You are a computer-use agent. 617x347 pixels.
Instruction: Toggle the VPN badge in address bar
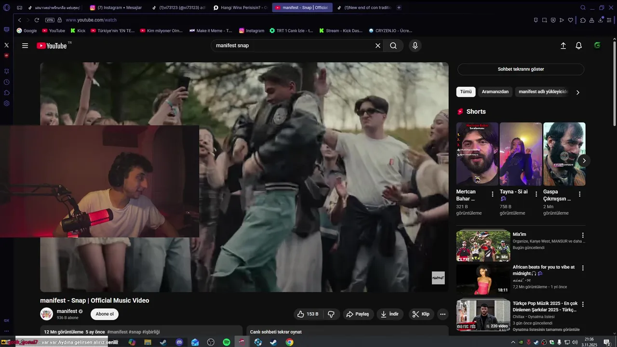(x=50, y=20)
